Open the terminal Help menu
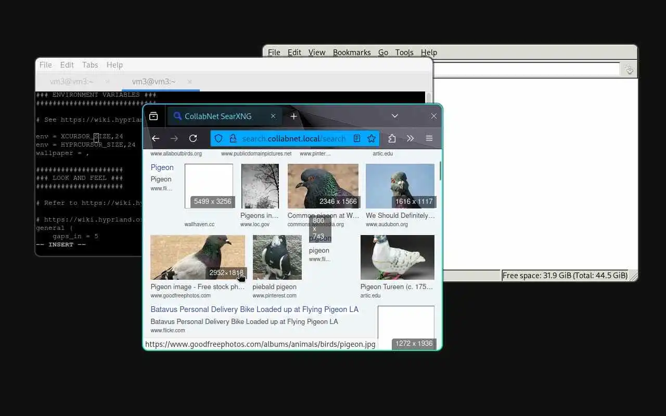This screenshot has height=416, width=666. 114,65
